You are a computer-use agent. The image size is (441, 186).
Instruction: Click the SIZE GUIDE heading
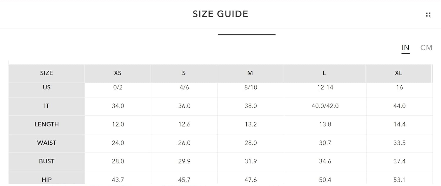pos(220,14)
